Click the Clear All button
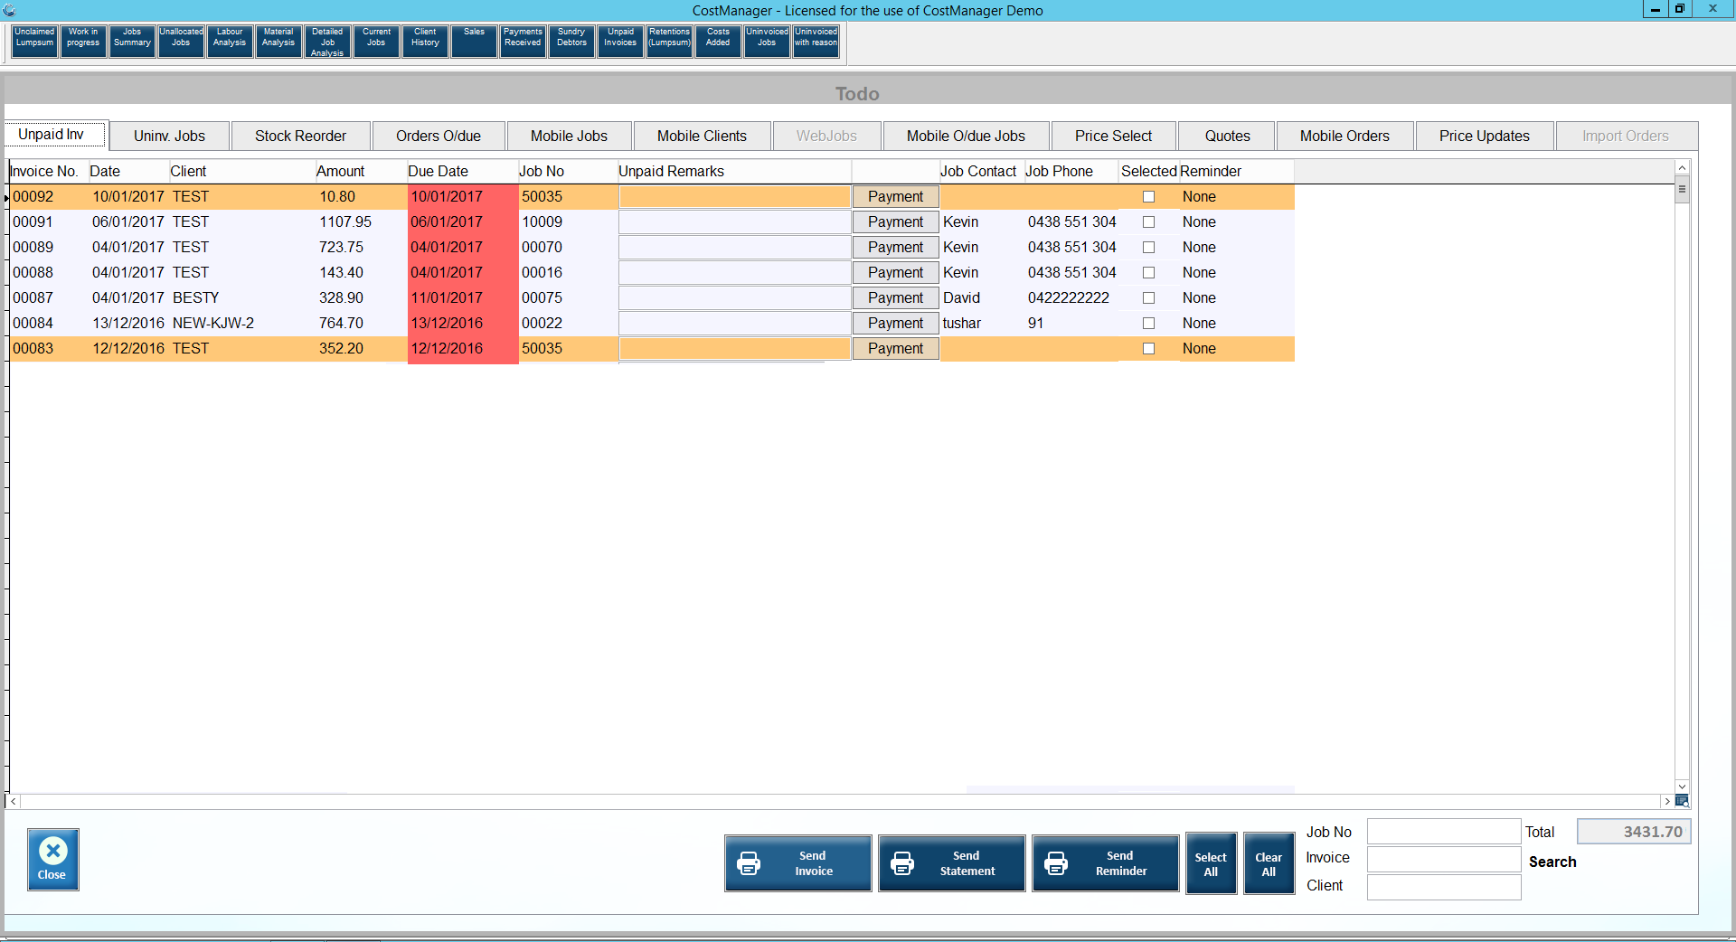The width and height of the screenshot is (1736, 942). (x=1269, y=863)
